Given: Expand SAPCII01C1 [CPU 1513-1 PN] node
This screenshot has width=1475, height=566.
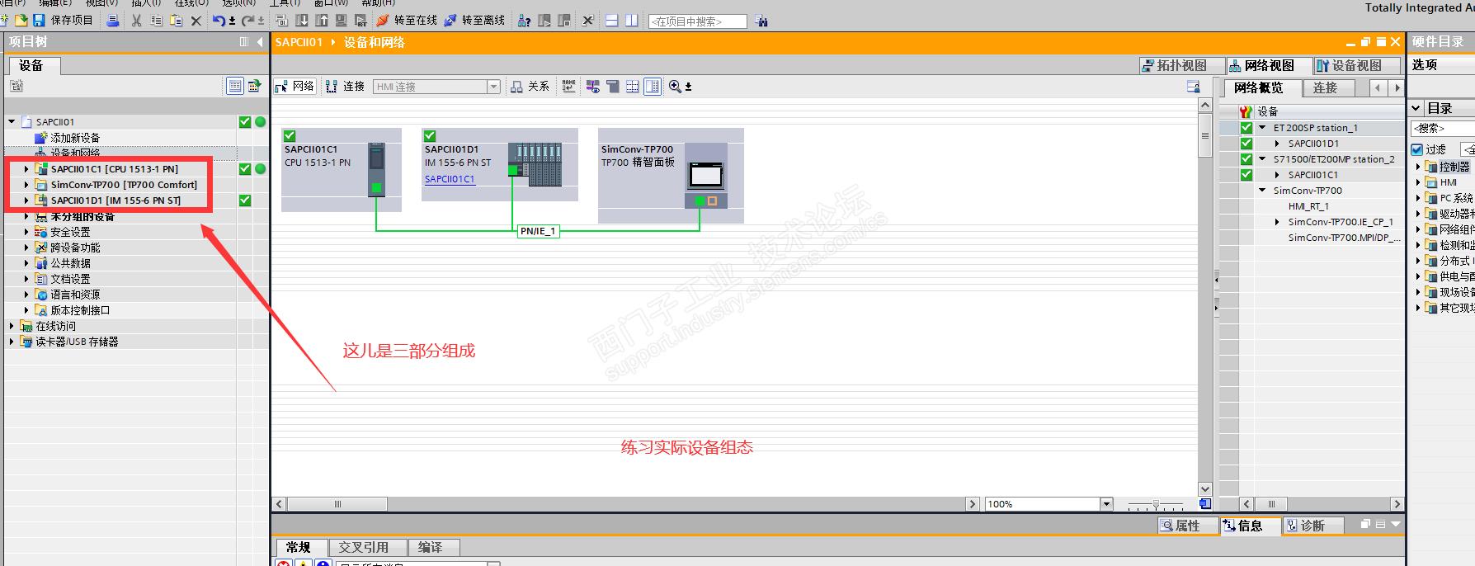Looking at the screenshot, I should [26, 169].
